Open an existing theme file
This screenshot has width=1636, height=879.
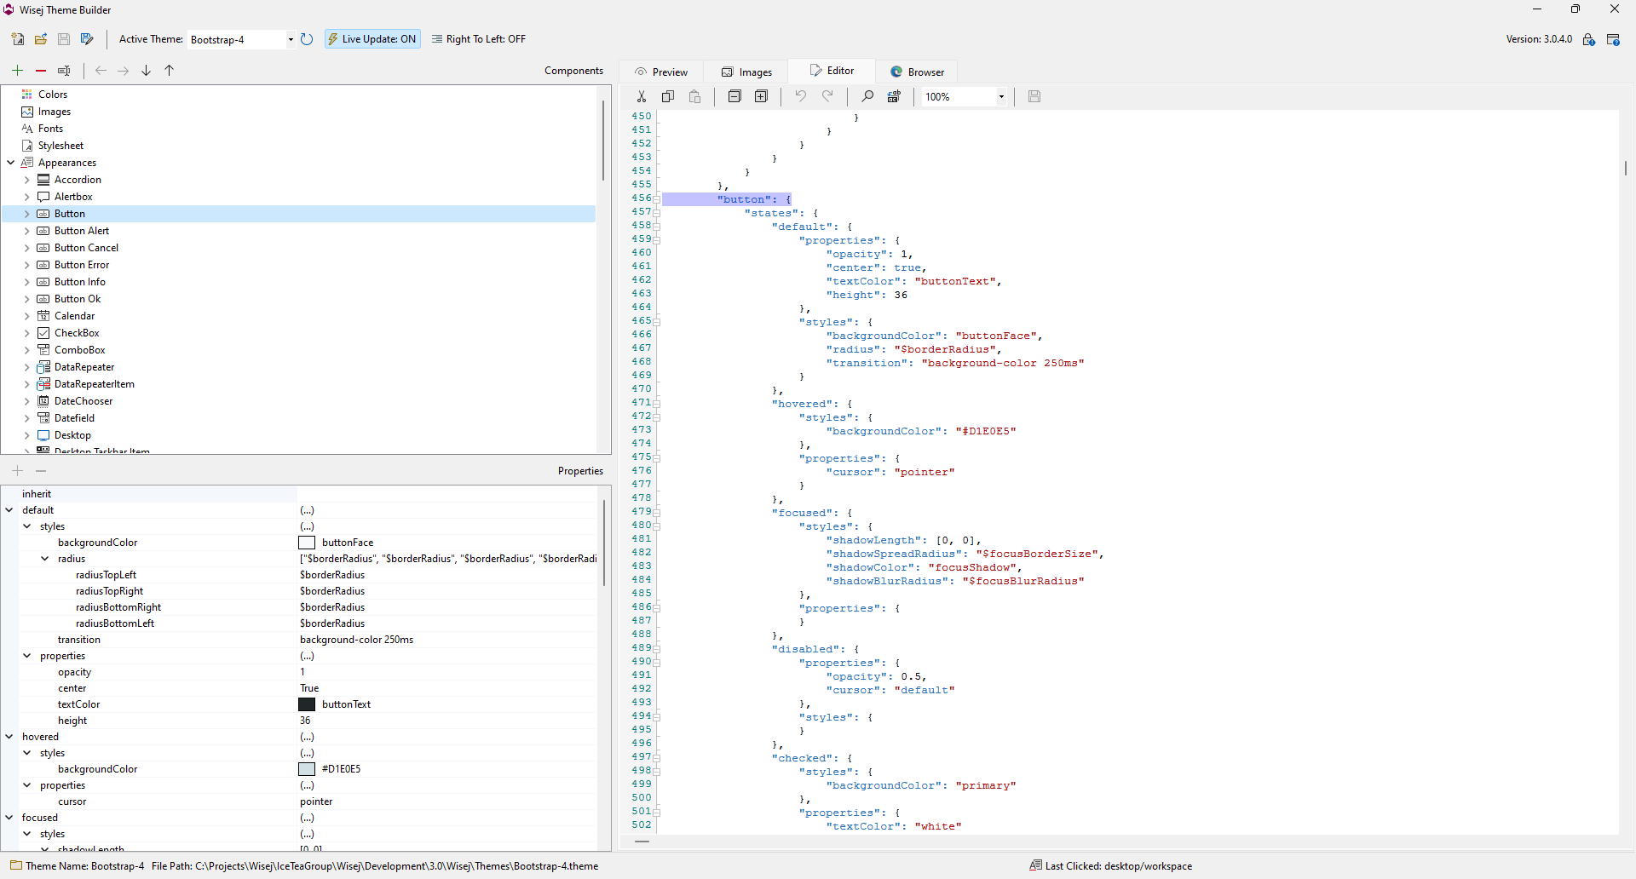(x=41, y=39)
